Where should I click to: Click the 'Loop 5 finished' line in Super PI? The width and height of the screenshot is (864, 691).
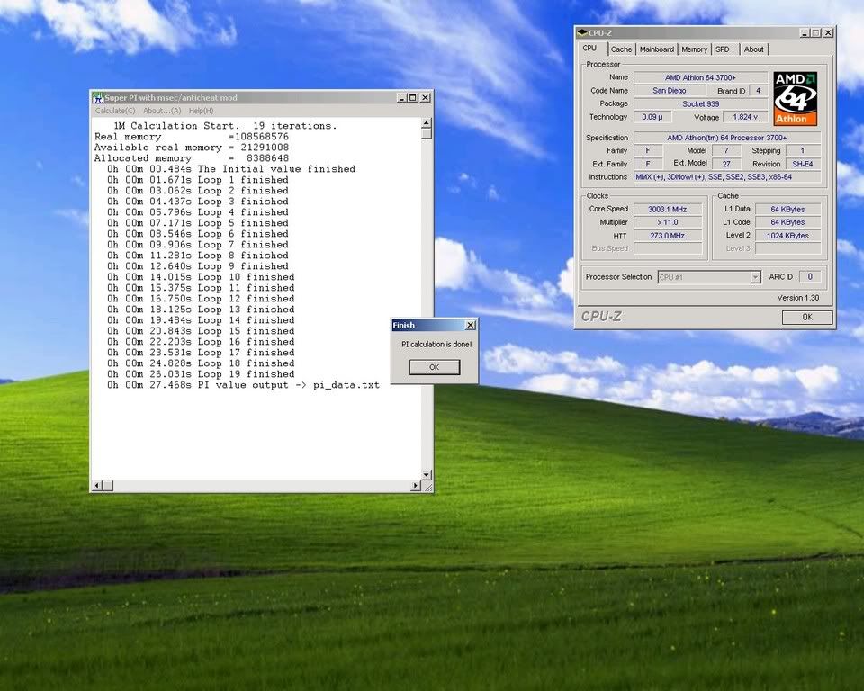pos(198,223)
